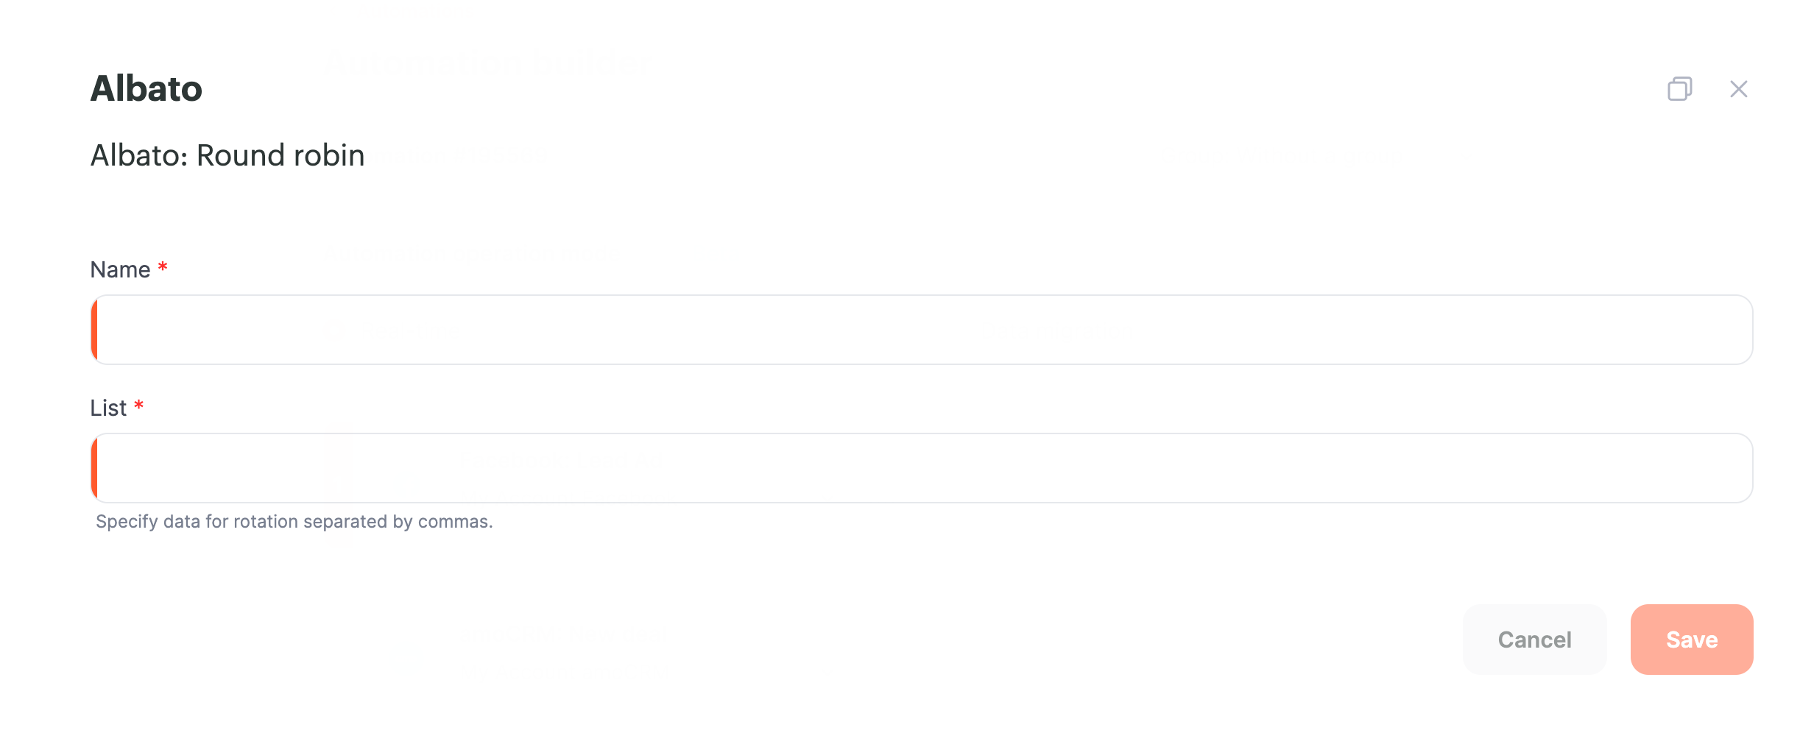1814x733 pixels.
Task: Focus the List input field
Action: pyautogui.click(x=922, y=468)
